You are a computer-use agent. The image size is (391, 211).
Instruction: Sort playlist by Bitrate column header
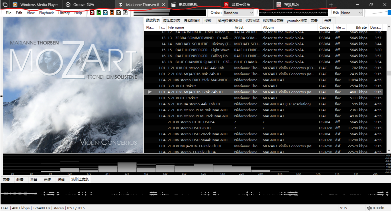point(357,27)
